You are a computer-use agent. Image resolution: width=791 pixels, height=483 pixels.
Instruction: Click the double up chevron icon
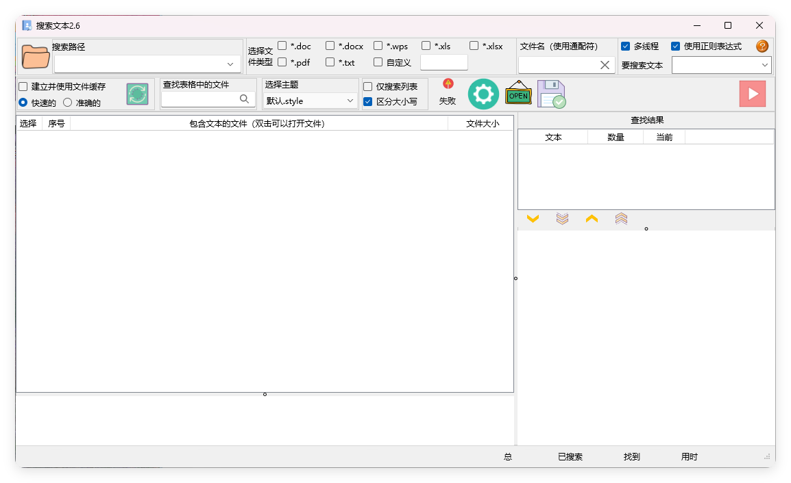tap(621, 218)
